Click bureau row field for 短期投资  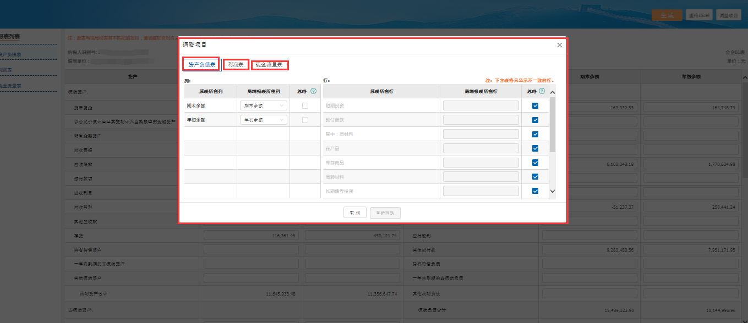point(481,105)
